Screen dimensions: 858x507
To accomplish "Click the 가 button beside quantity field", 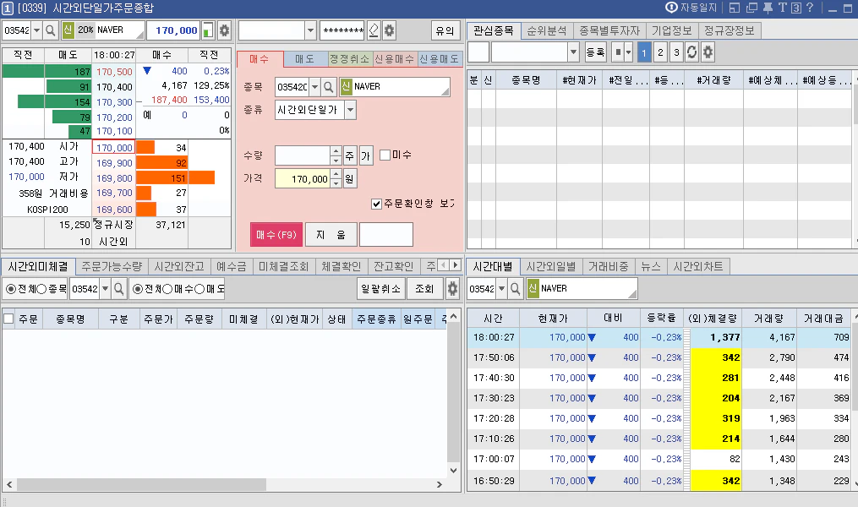I will point(365,155).
